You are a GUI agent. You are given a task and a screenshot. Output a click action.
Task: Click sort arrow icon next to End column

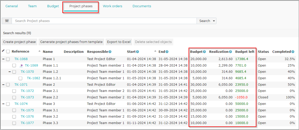pos(155,51)
